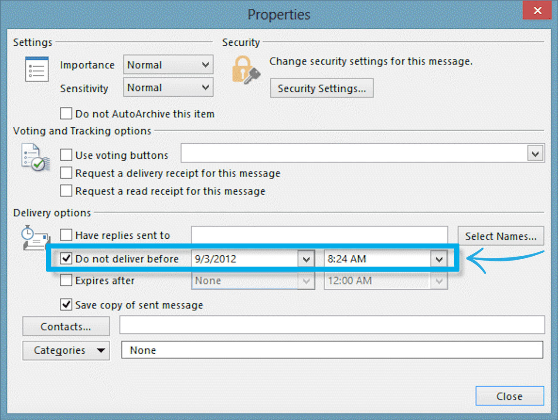Click the Settings section list icon
This screenshot has height=420, width=558.
tap(37, 69)
